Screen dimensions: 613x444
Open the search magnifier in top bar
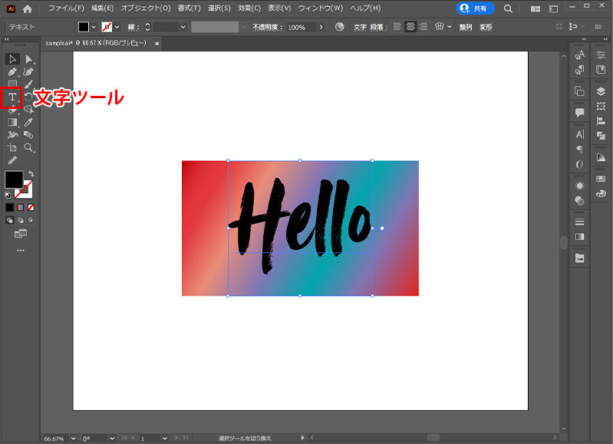coord(508,8)
